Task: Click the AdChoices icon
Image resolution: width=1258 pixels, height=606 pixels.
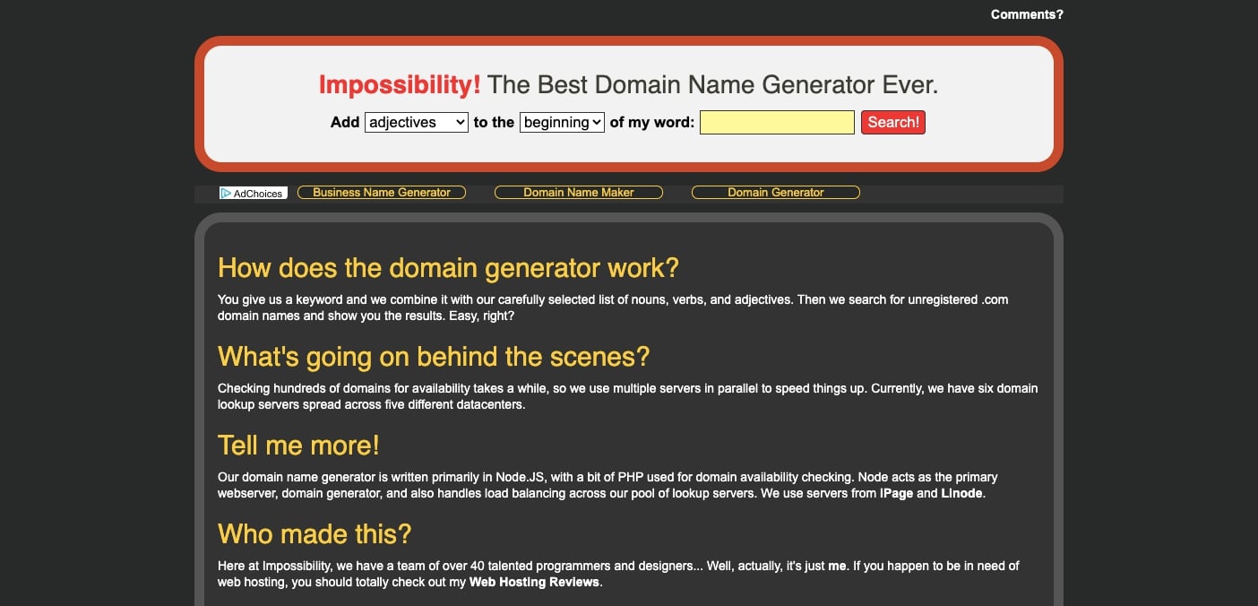Action: click(x=254, y=193)
